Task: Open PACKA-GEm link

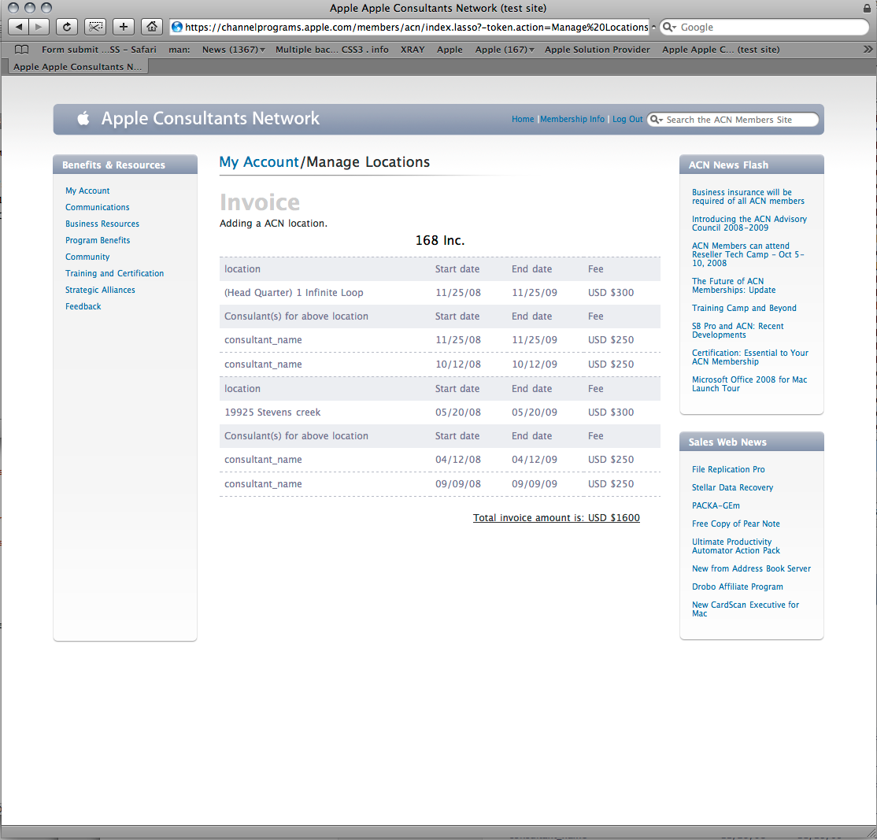Action: click(716, 505)
